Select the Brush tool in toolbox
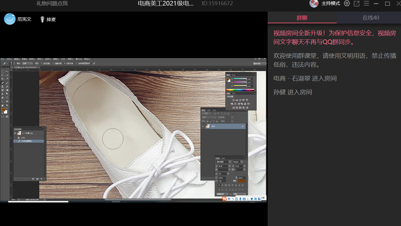 coord(7,83)
